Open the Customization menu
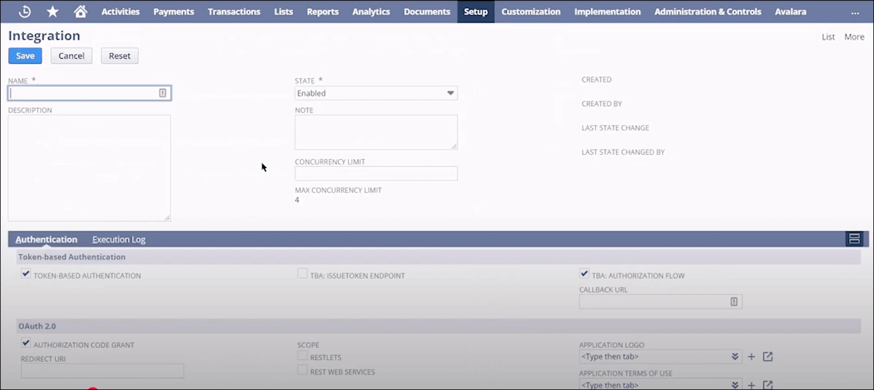The height and width of the screenshot is (390, 874). 531,11
